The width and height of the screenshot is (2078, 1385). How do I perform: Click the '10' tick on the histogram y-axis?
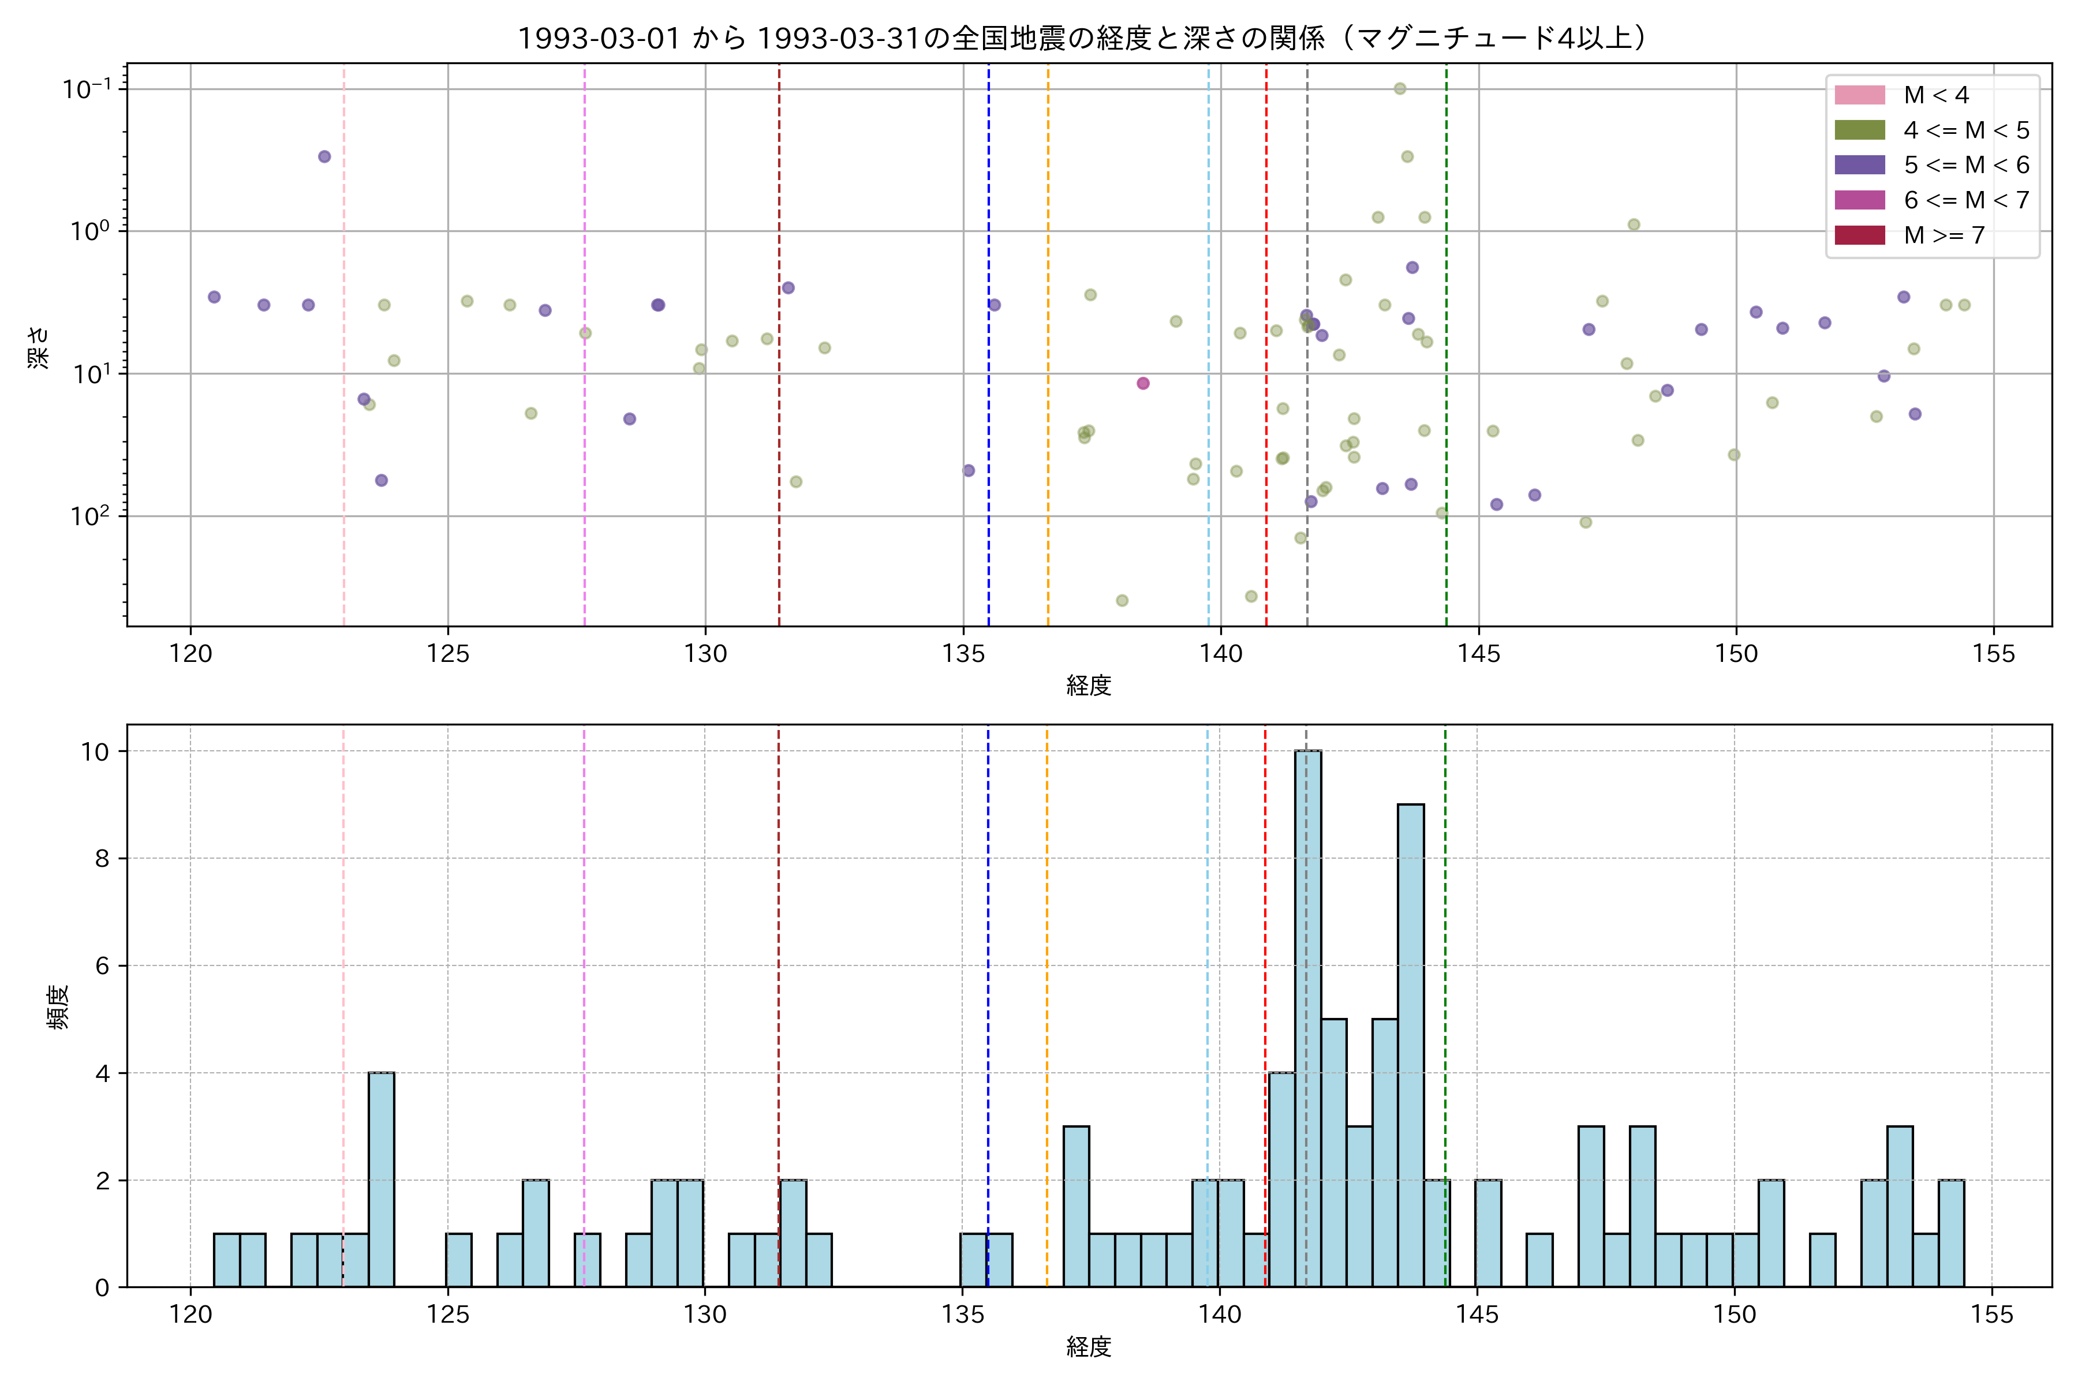(x=95, y=752)
